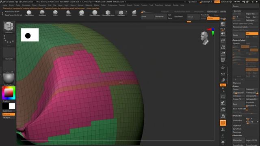Adjust the See-through slider

(x=206, y=2)
